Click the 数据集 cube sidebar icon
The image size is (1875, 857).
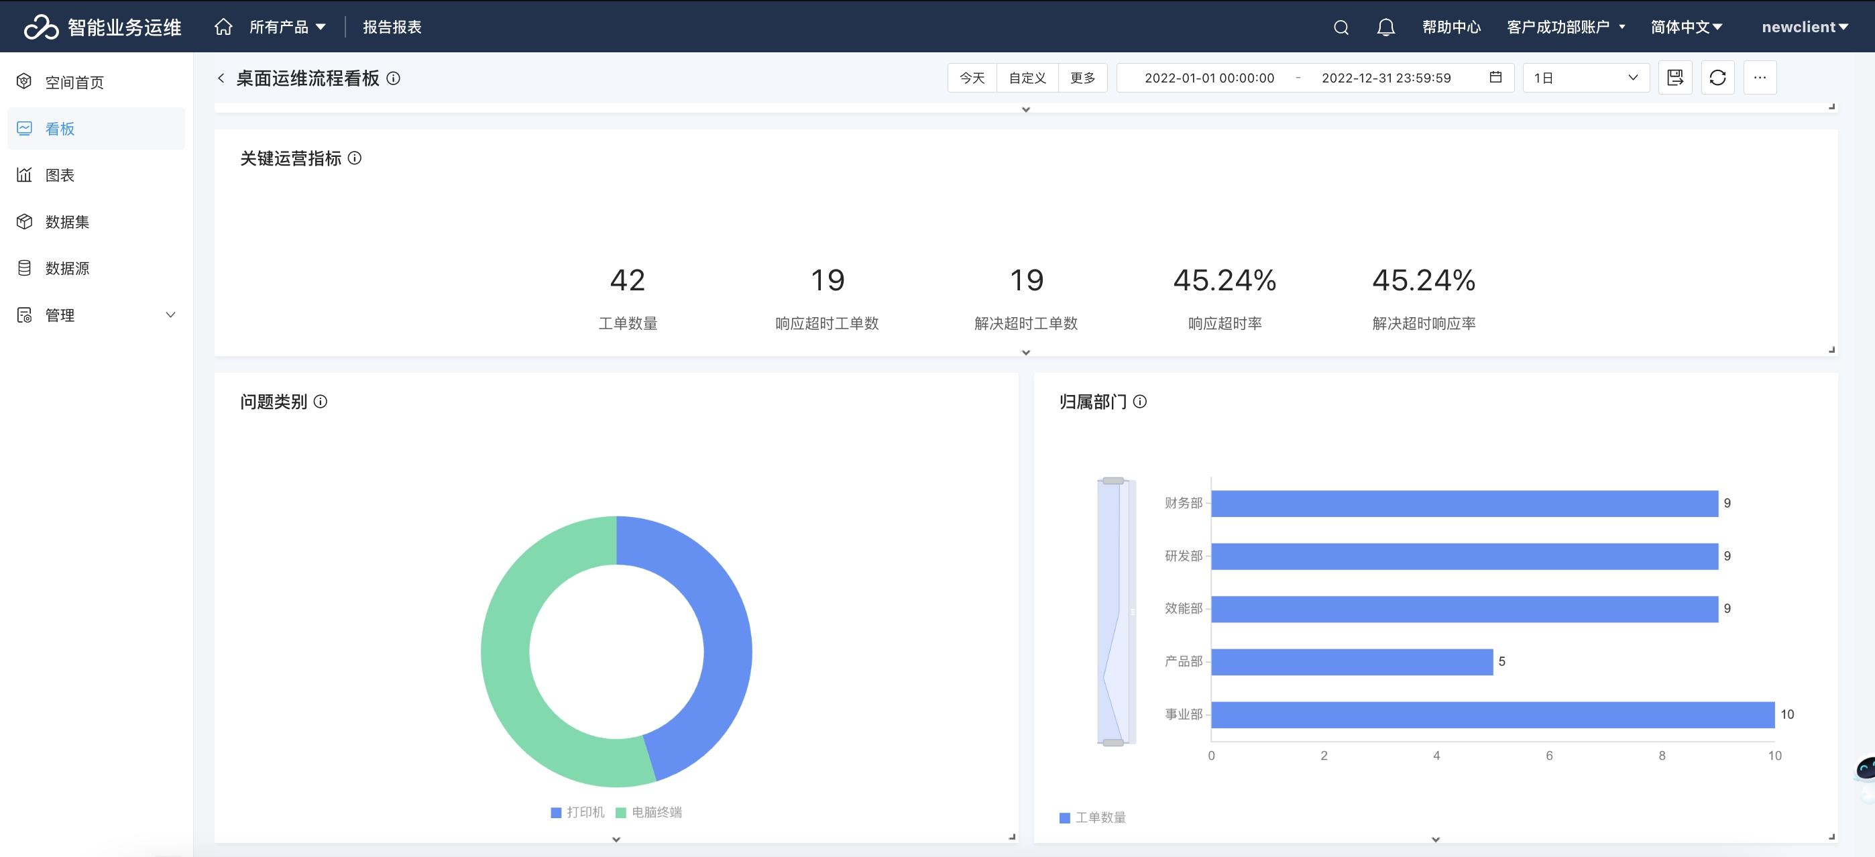24,221
